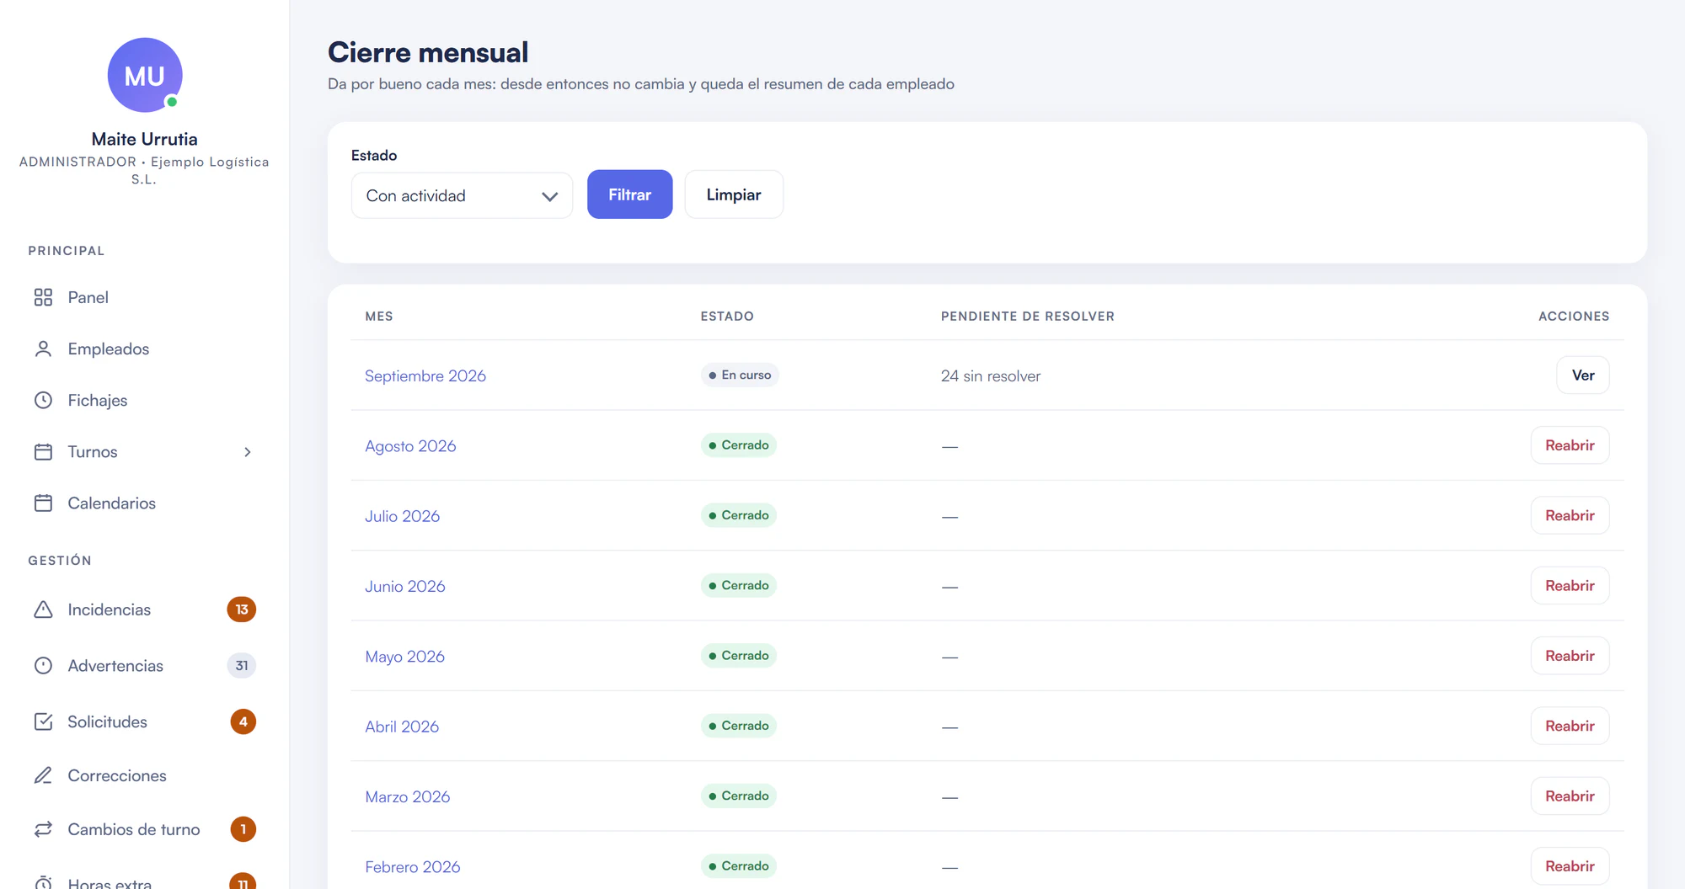Open Julio 2026 month link
Screen dimensions: 1685x889
click(x=402, y=516)
